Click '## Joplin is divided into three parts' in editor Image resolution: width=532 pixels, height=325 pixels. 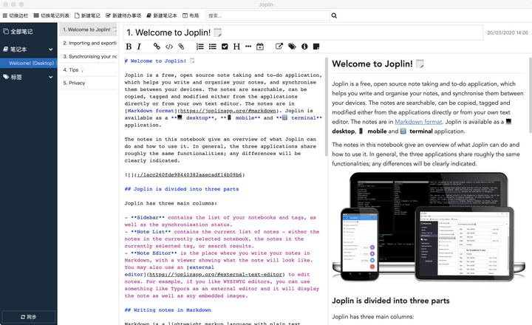coord(182,189)
